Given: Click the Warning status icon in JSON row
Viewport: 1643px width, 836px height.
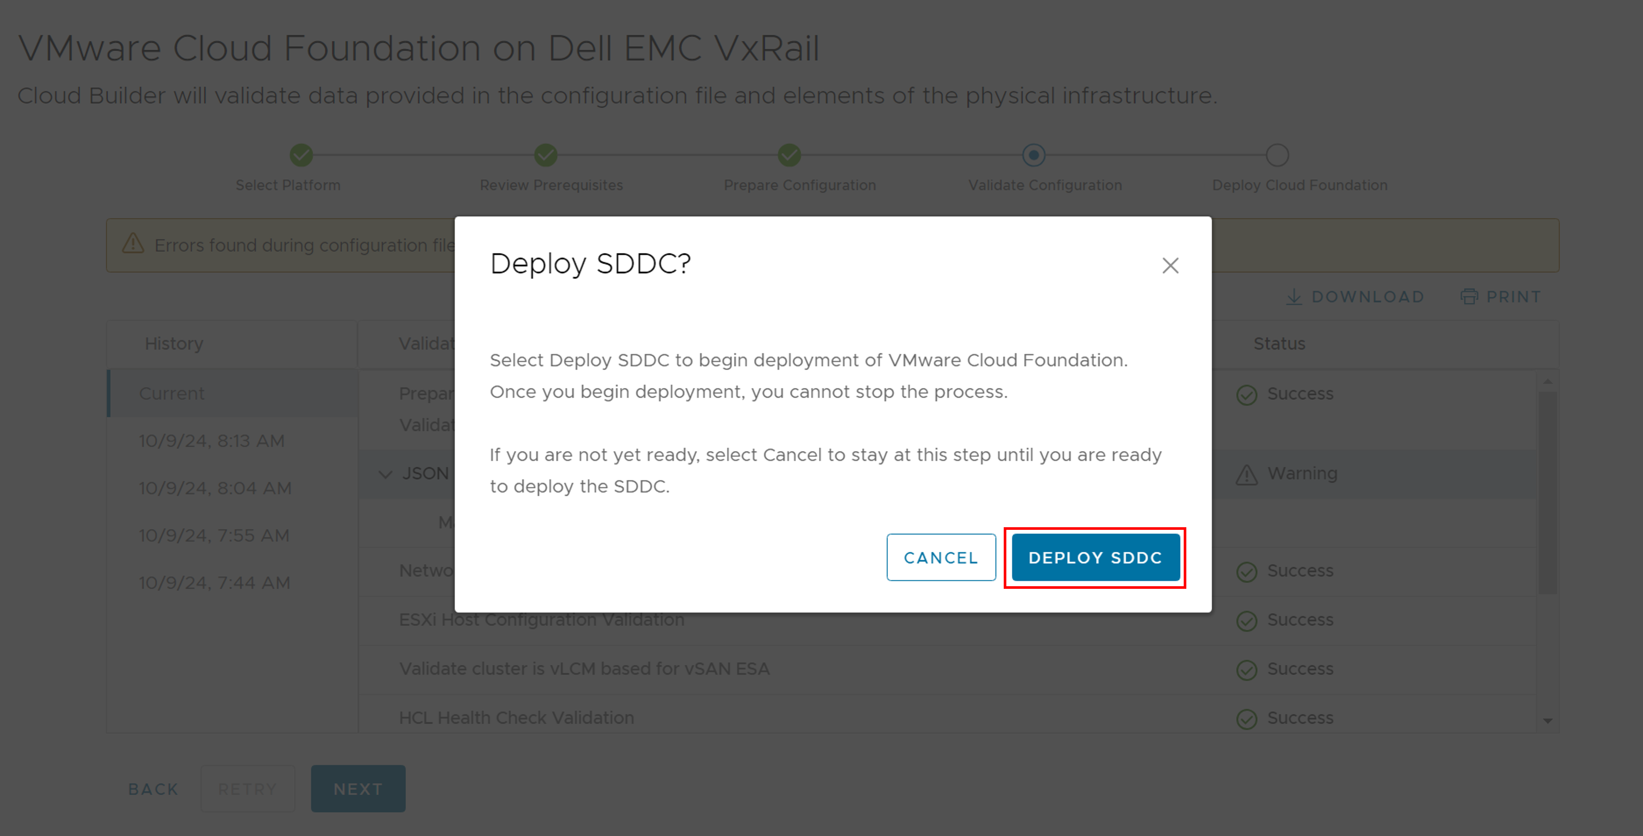Looking at the screenshot, I should click(x=1246, y=475).
